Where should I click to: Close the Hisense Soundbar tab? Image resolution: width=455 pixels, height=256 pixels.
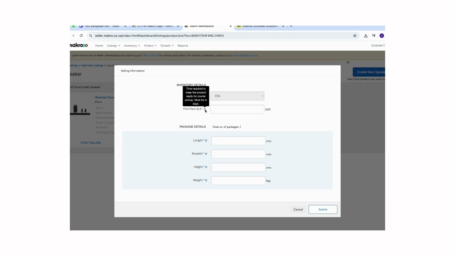point(283,26)
